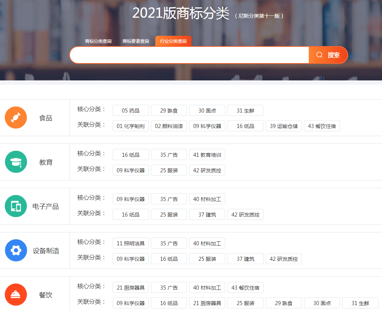Click the orange candy icon for 食品
This screenshot has width=382, height=311.
[x=16, y=118]
